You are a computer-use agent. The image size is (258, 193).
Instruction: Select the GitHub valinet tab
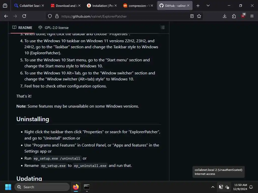pyautogui.click(x=175, y=6)
